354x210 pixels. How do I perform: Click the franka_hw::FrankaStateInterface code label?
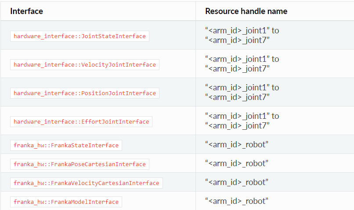pyautogui.click(x=66, y=146)
